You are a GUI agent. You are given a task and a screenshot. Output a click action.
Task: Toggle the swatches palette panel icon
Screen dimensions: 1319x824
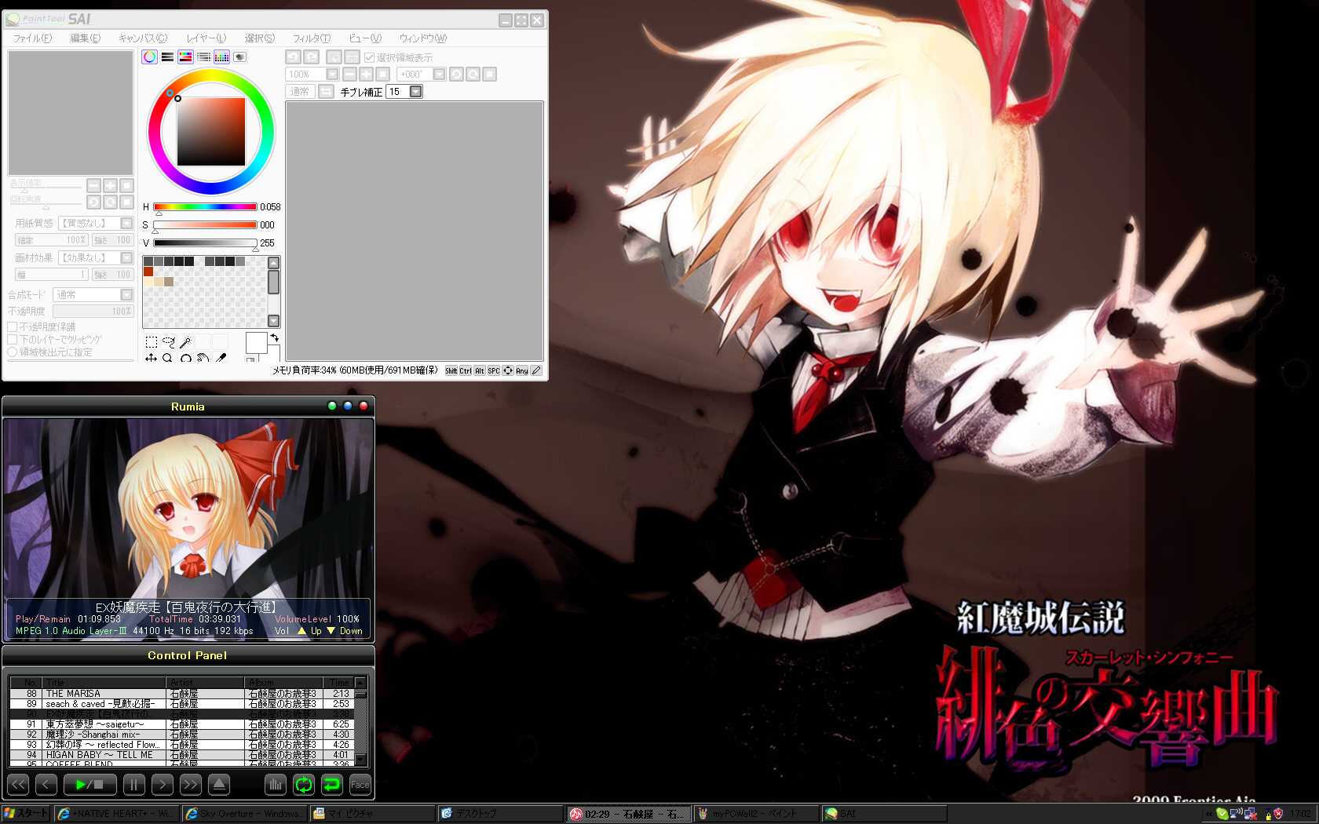coord(222,57)
